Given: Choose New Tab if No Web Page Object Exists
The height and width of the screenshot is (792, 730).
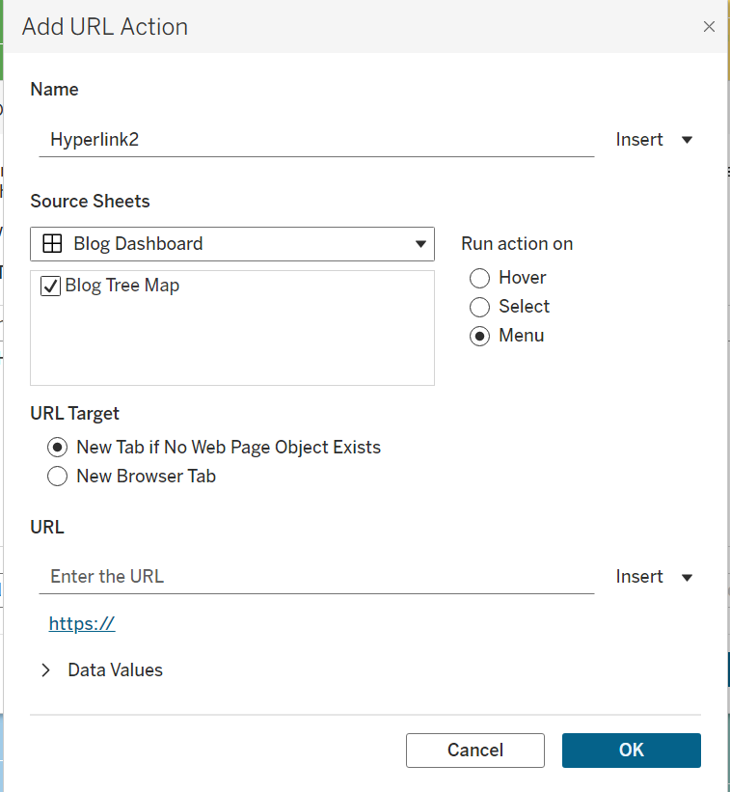Looking at the screenshot, I should [x=58, y=448].
